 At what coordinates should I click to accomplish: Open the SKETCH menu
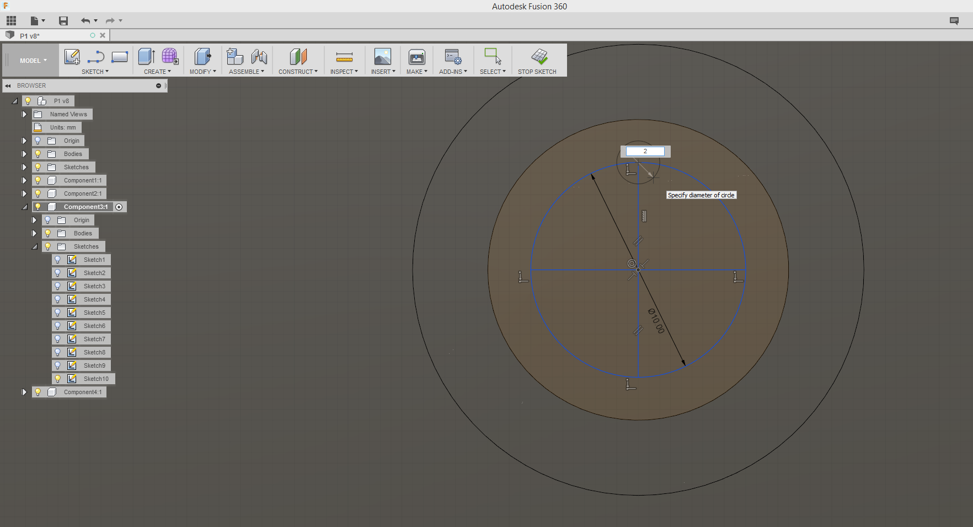click(x=95, y=72)
